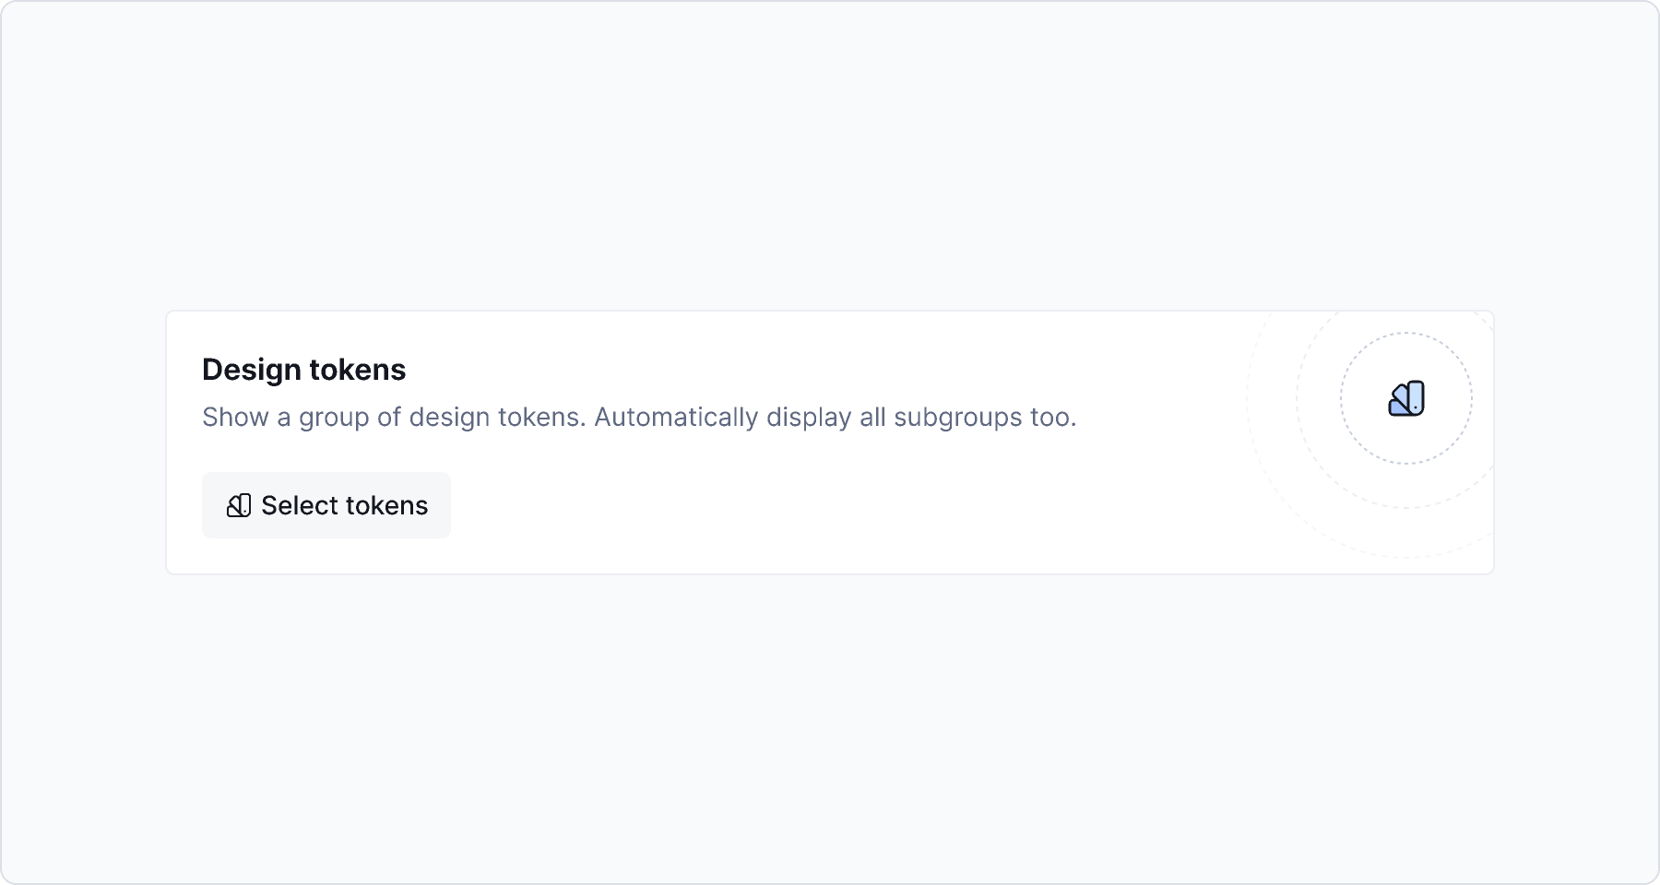The image size is (1660, 885).
Task: Click the gray background below the card
Action: pyautogui.click(x=830, y=728)
